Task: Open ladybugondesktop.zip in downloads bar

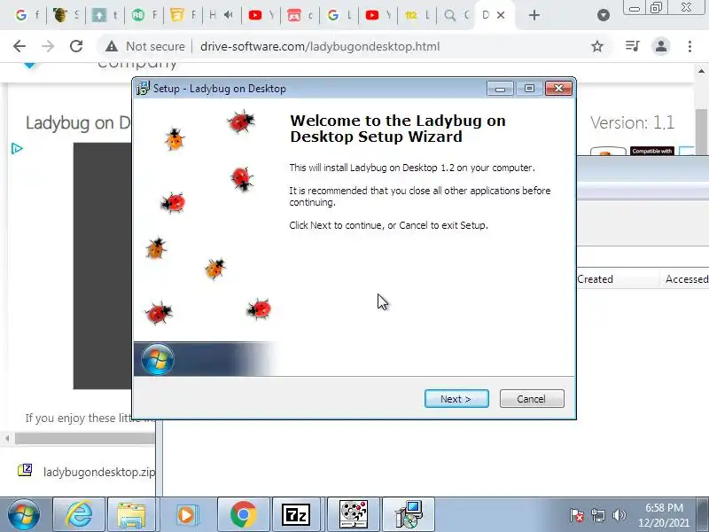Action: pyautogui.click(x=86, y=472)
